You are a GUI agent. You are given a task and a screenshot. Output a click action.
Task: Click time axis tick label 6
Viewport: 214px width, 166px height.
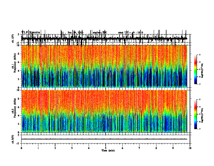[122, 148]
